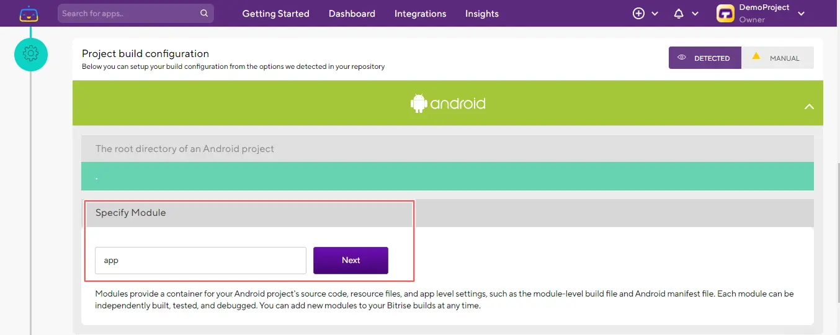
Task: Expand the chevron beside the bell icon
Action: tap(695, 14)
